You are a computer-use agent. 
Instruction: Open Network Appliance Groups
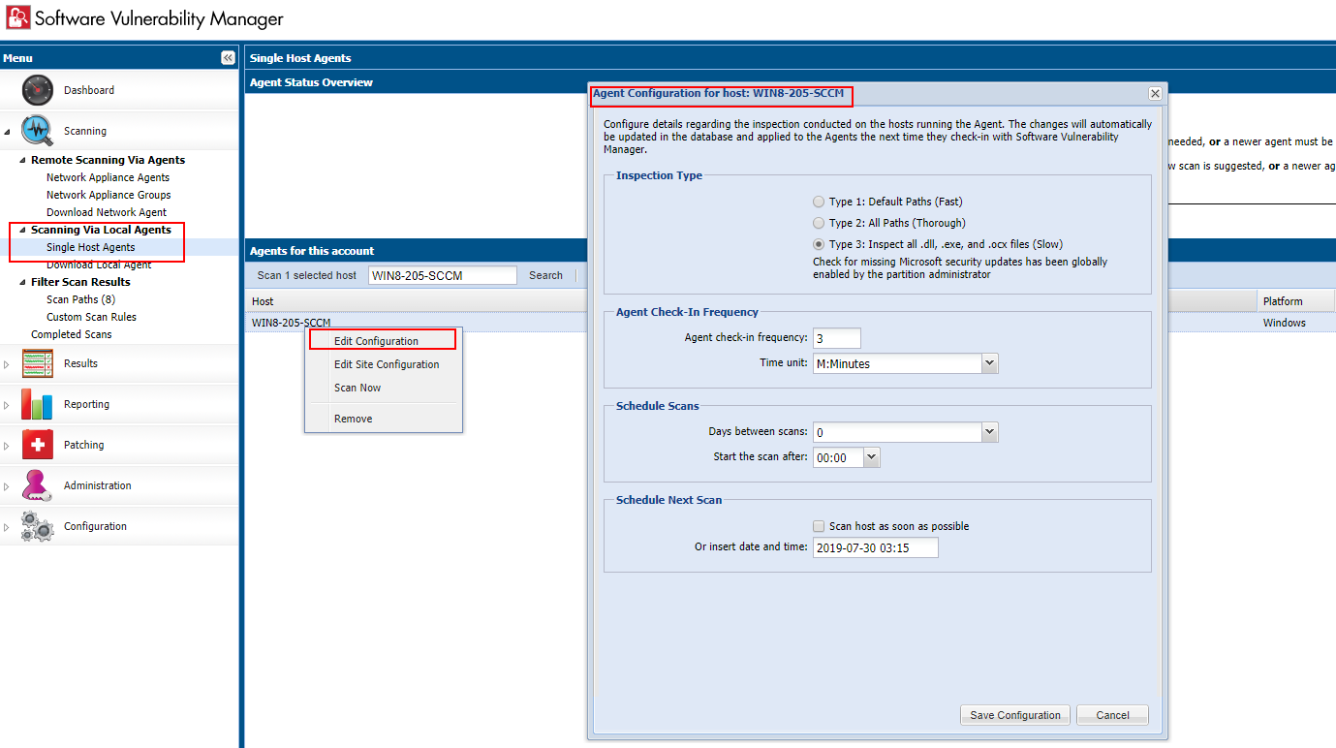(109, 195)
